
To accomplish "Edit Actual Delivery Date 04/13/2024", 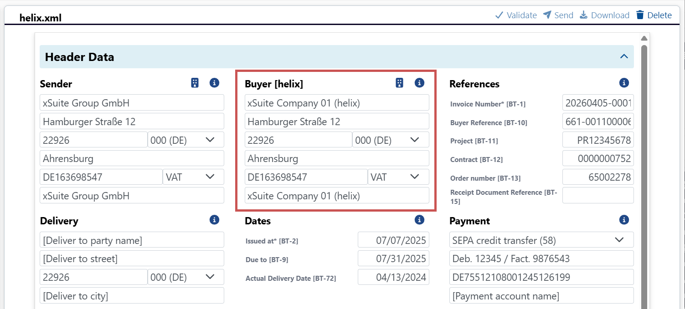I will 393,277.
